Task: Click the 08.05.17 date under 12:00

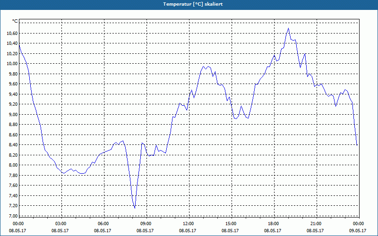Action: [x=188, y=231]
